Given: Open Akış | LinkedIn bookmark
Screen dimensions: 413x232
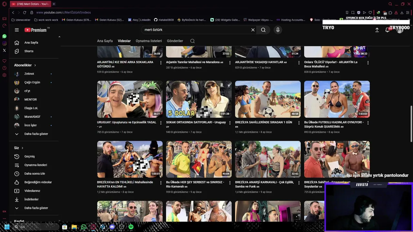Looking at the screenshot, I should click(139, 20).
